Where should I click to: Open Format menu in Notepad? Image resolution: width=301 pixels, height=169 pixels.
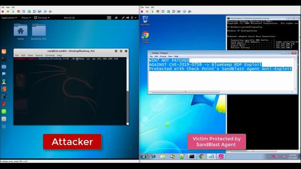click(163, 56)
